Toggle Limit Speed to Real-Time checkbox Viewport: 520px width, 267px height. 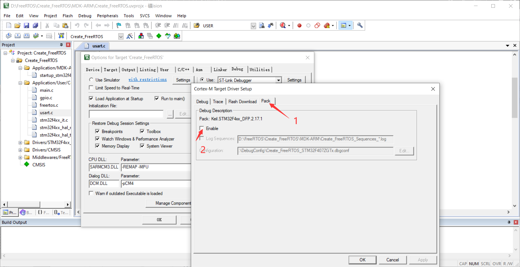[91, 88]
